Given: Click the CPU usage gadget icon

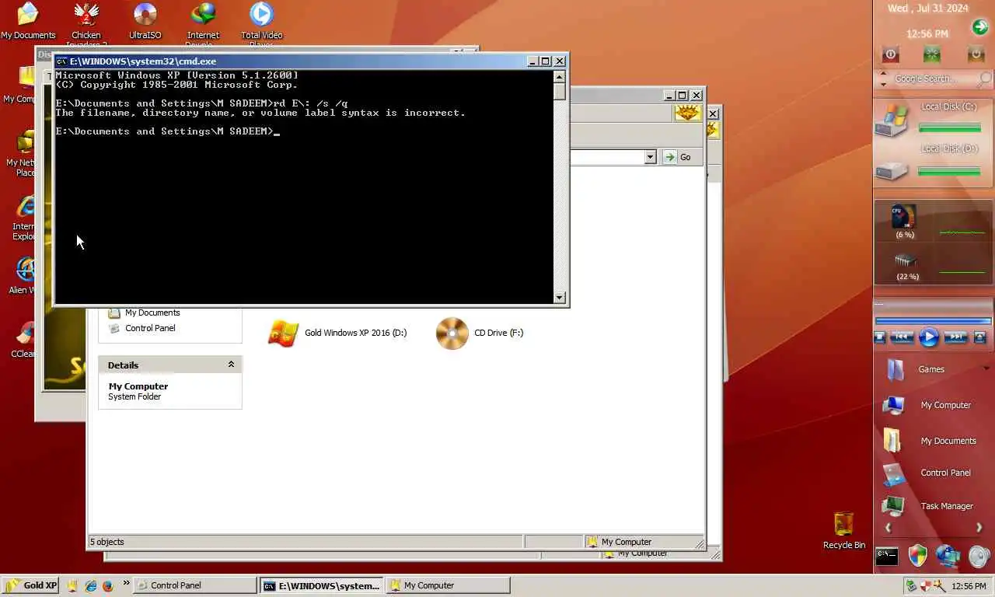Looking at the screenshot, I should coord(904,217).
